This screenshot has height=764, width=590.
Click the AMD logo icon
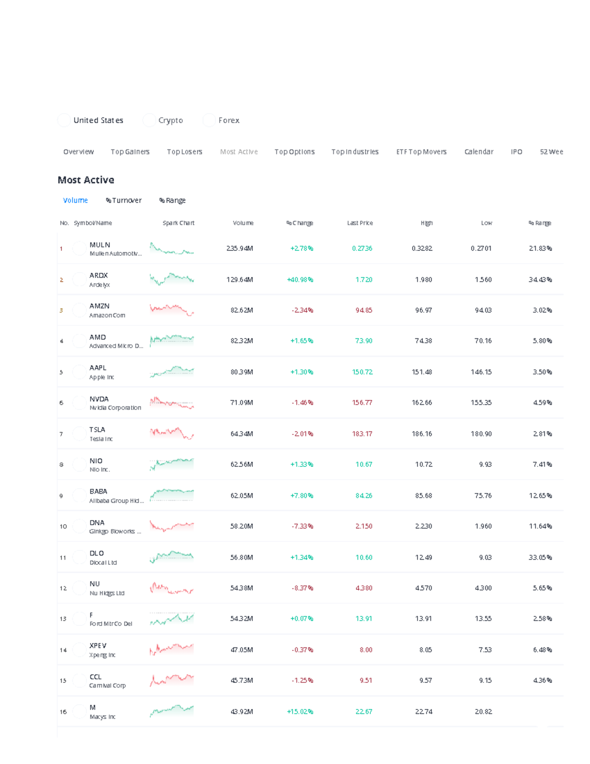pos(79,341)
